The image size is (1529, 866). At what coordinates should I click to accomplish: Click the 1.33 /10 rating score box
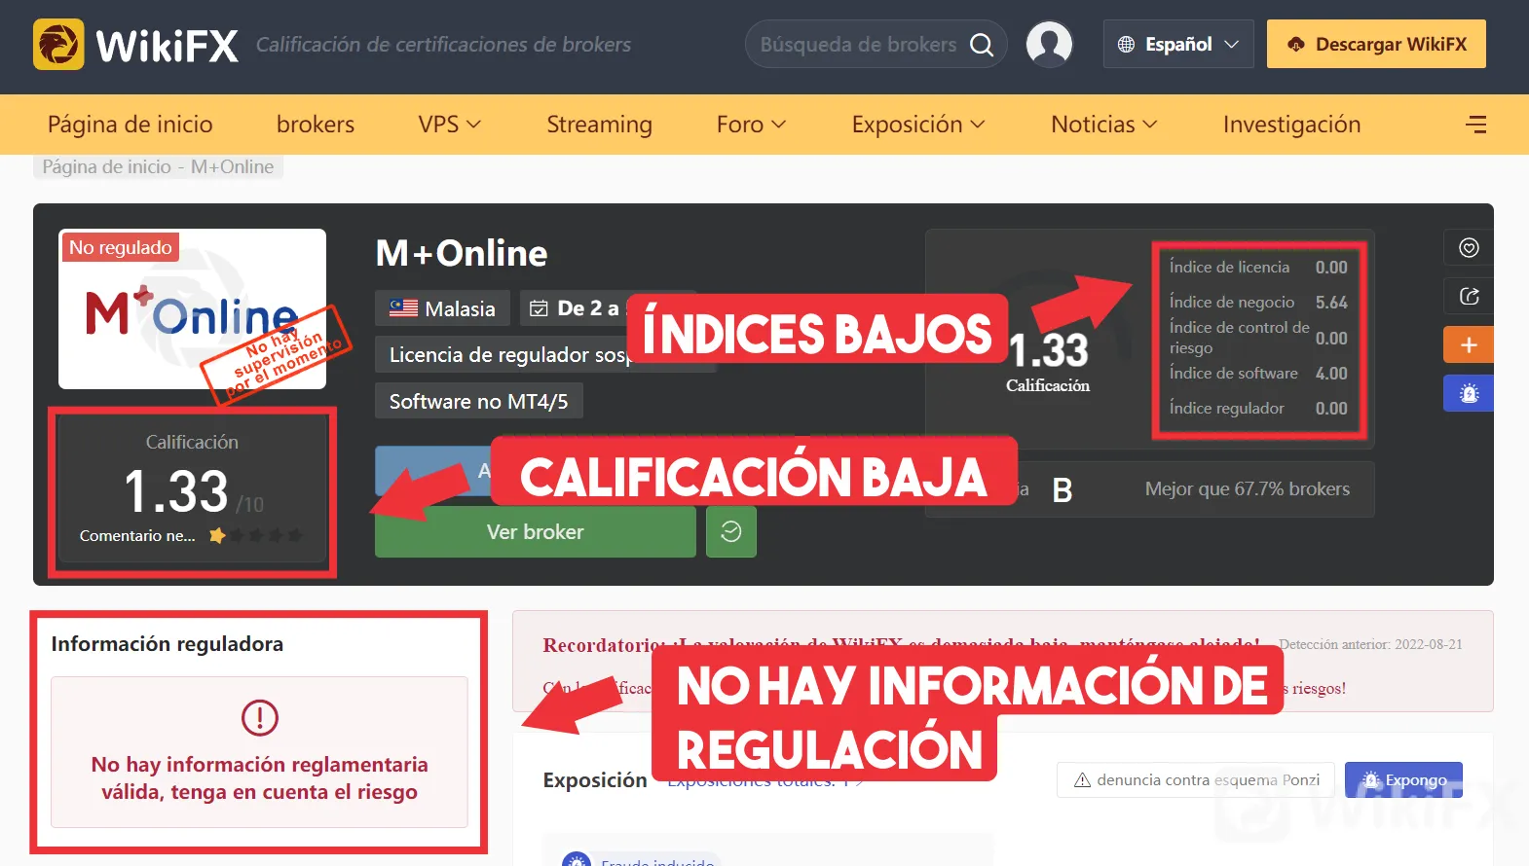pos(192,490)
